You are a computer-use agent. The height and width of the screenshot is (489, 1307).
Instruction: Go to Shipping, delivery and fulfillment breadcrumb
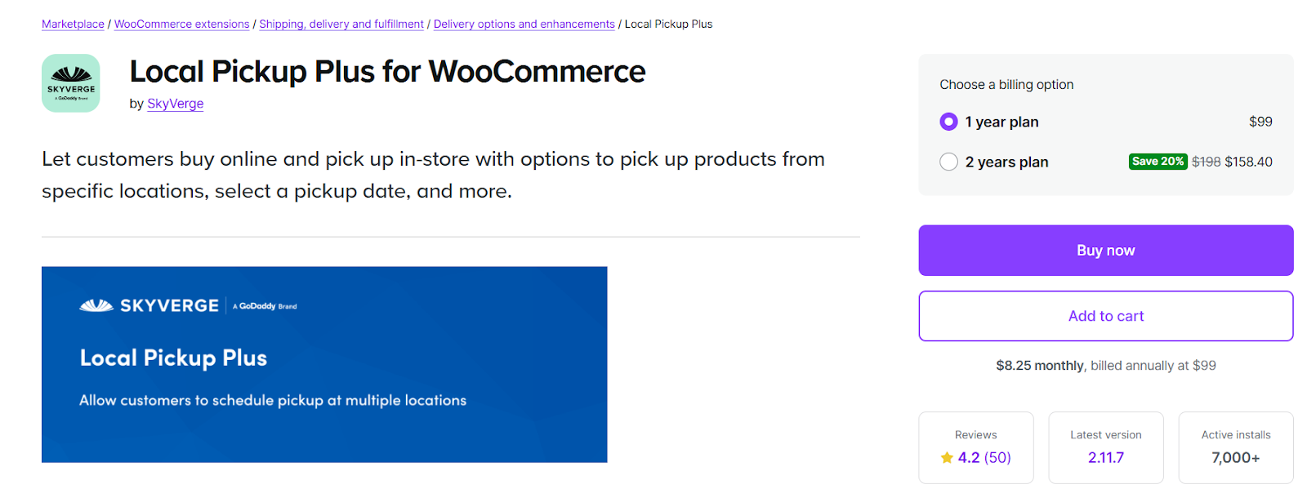click(341, 24)
